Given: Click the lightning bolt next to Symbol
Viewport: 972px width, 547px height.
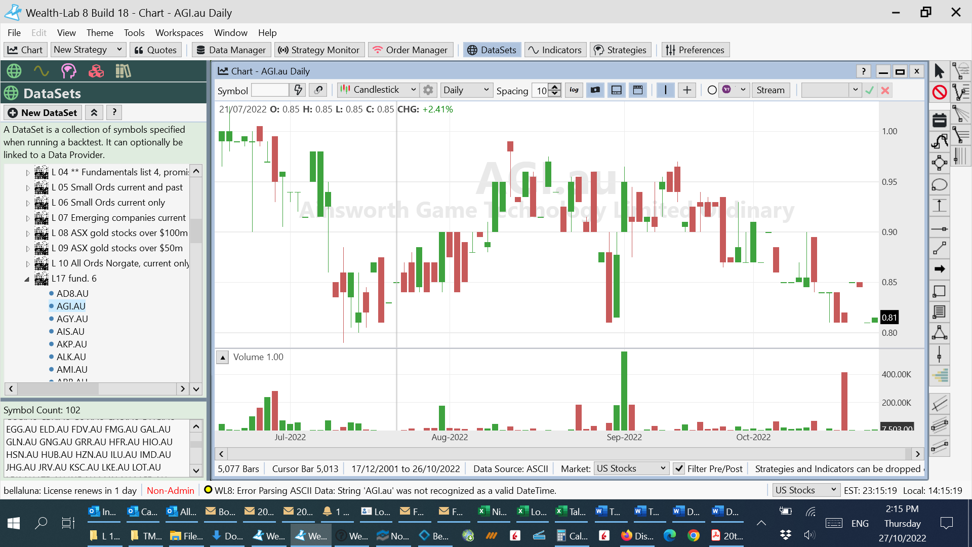Looking at the screenshot, I should point(298,90).
